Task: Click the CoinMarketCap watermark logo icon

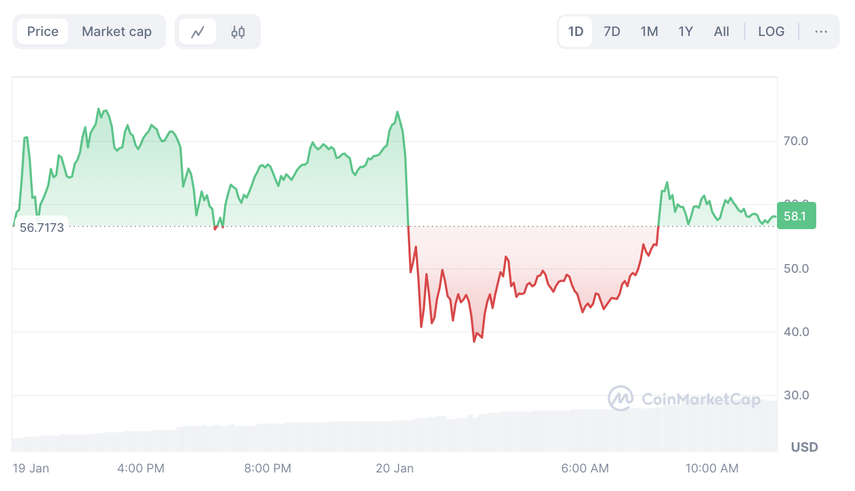Action: coord(621,398)
